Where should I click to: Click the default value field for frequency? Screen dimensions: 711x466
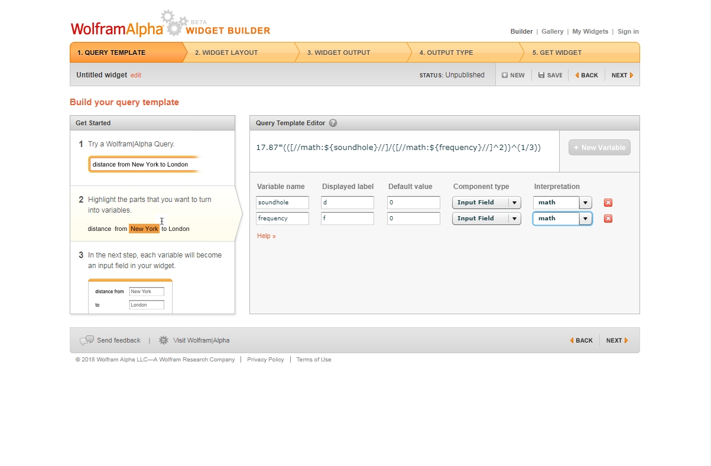coord(414,219)
